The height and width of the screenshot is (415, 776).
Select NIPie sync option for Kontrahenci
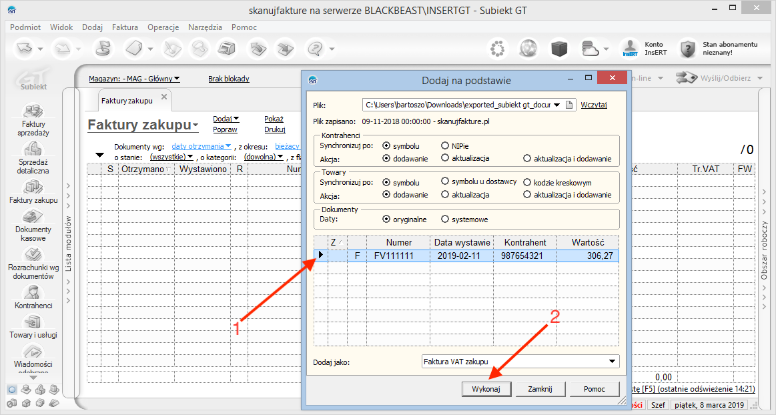tap(445, 145)
